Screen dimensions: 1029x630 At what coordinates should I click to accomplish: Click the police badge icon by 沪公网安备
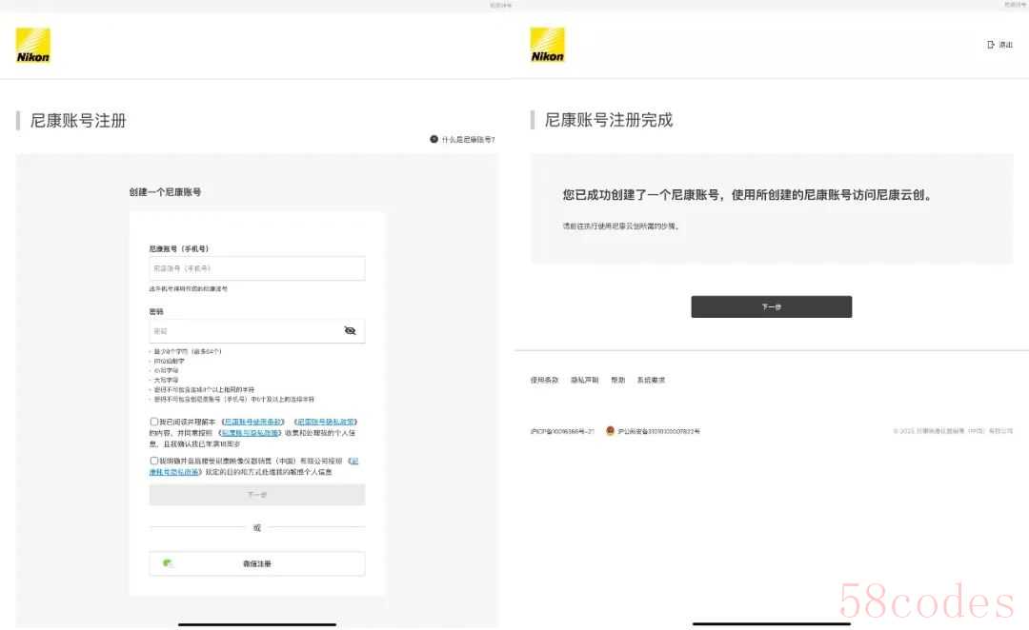click(610, 431)
